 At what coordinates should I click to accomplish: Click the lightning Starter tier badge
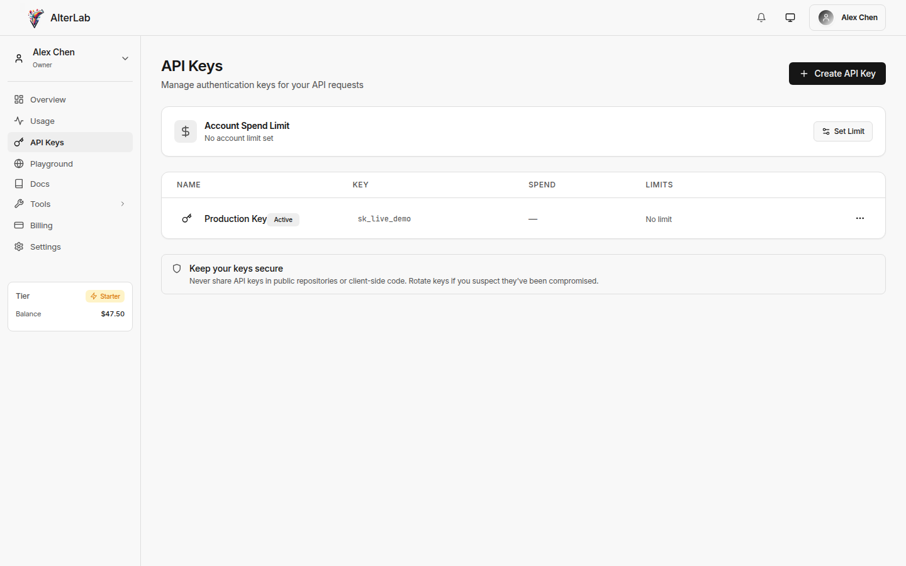pos(105,296)
